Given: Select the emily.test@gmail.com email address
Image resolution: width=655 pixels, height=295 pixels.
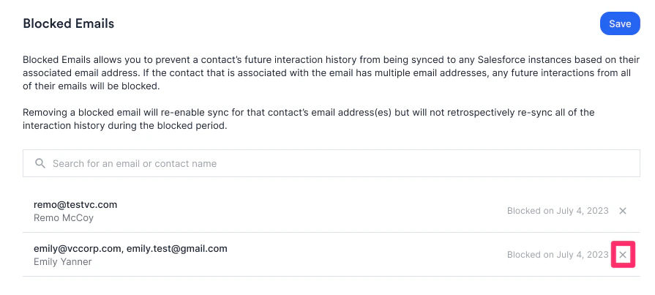Looking at the screenshot, I should pos(177,249).
